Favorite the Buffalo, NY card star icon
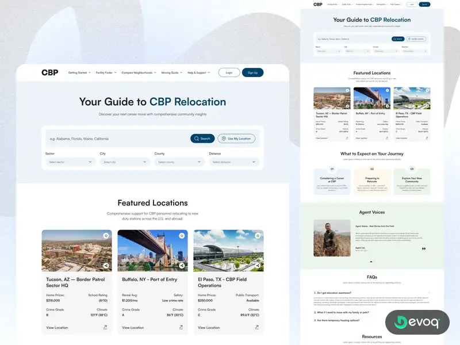The height and width of the screenshot is (345, 460). point(182,236)
